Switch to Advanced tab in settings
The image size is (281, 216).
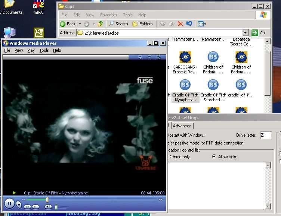coord(182,126)
